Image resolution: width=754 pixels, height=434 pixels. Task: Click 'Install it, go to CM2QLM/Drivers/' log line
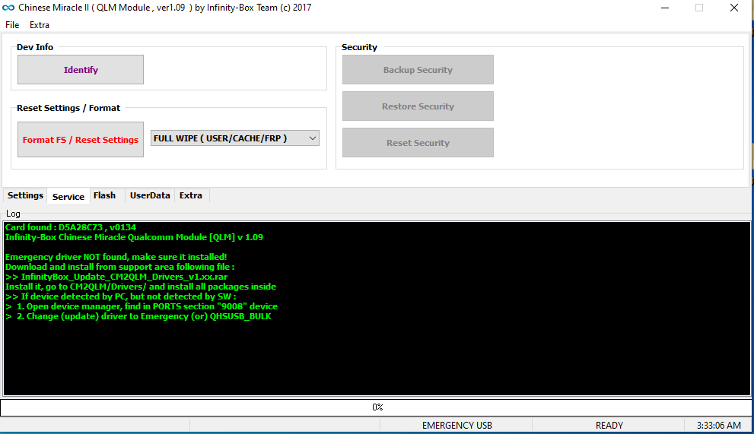(x=141, y=287)
